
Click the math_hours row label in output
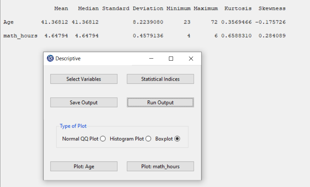[x=20, y=36]
